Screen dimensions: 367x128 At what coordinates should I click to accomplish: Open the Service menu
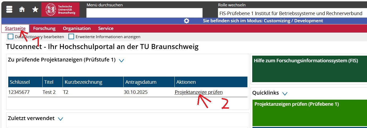point(106,28)
